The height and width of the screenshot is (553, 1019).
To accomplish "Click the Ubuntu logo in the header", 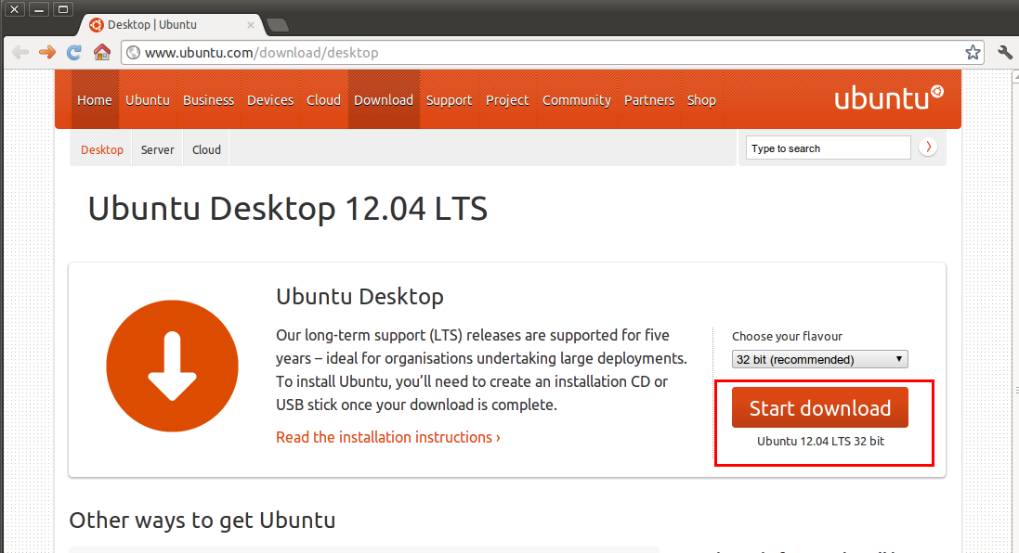I will pyautogui.click(x=888, y=98).
